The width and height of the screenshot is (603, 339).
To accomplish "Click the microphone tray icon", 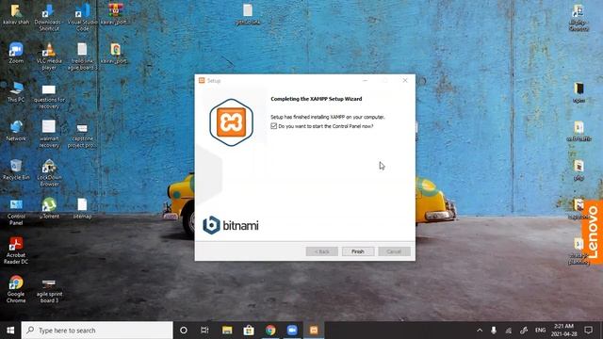I will pyautogui.click(x=494, y=331).
